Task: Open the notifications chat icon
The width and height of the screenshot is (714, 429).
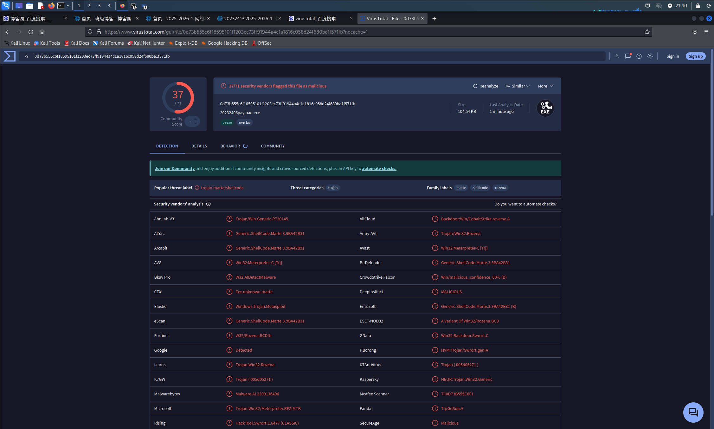Action: [x=628, y=56]
